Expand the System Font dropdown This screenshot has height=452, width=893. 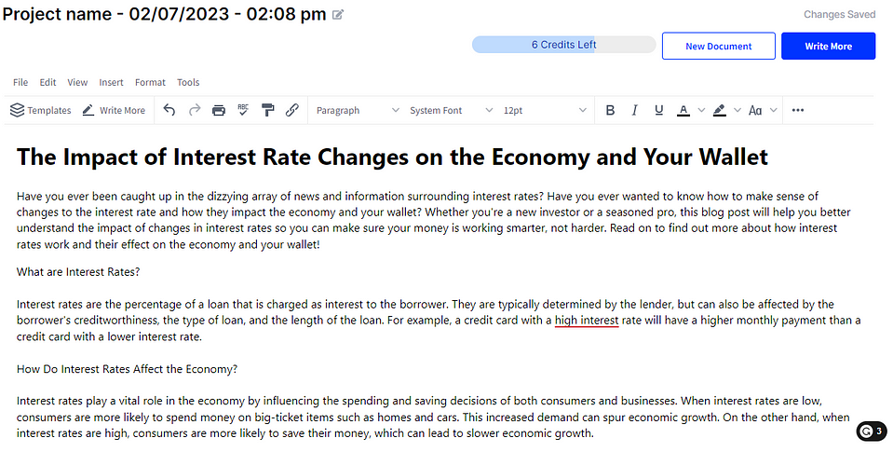pos(451,110)
